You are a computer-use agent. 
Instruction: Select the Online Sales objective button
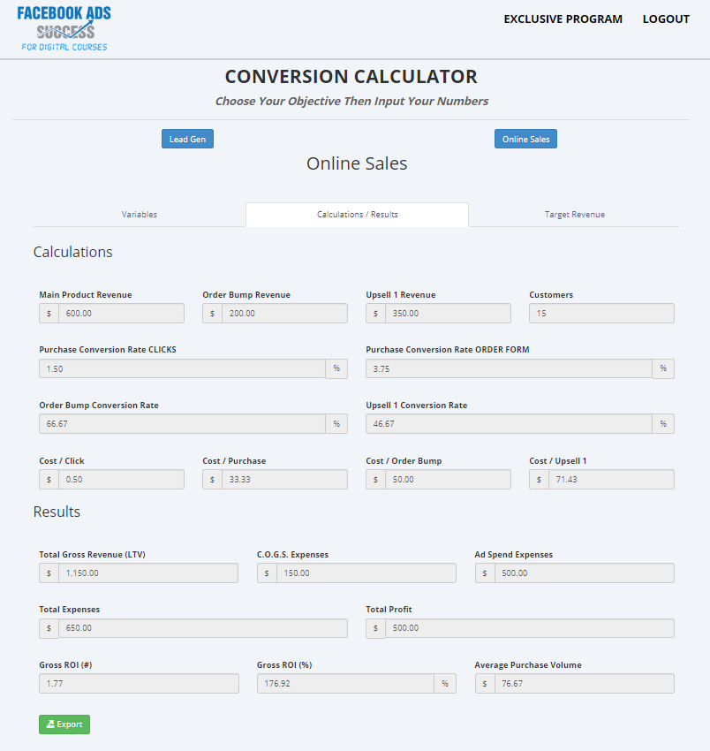pos(525,139)
